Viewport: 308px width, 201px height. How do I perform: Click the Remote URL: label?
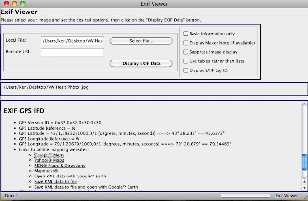19,52
